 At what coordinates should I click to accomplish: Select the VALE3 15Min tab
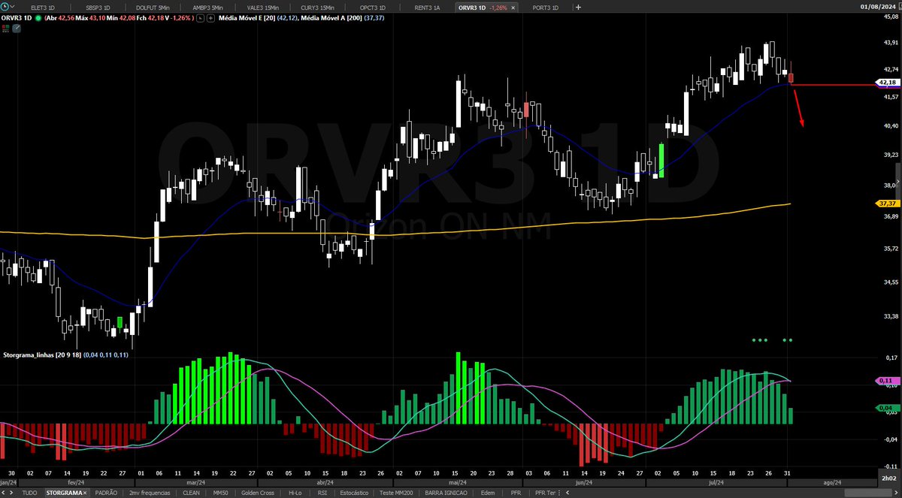pos(262,7)
